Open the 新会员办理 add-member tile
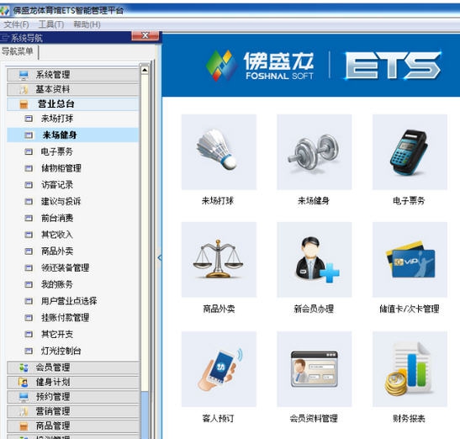The image size is (460, 439). pyautogui.click(x=315, y=260)
